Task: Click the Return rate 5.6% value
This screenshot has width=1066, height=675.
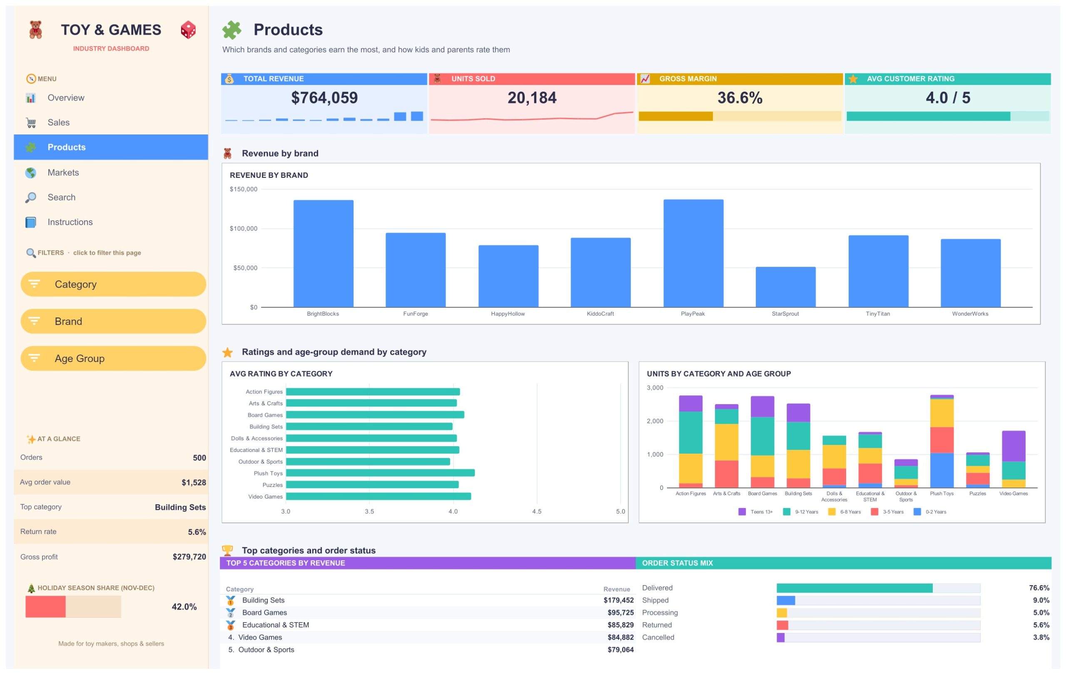Action: pos(197,532)
